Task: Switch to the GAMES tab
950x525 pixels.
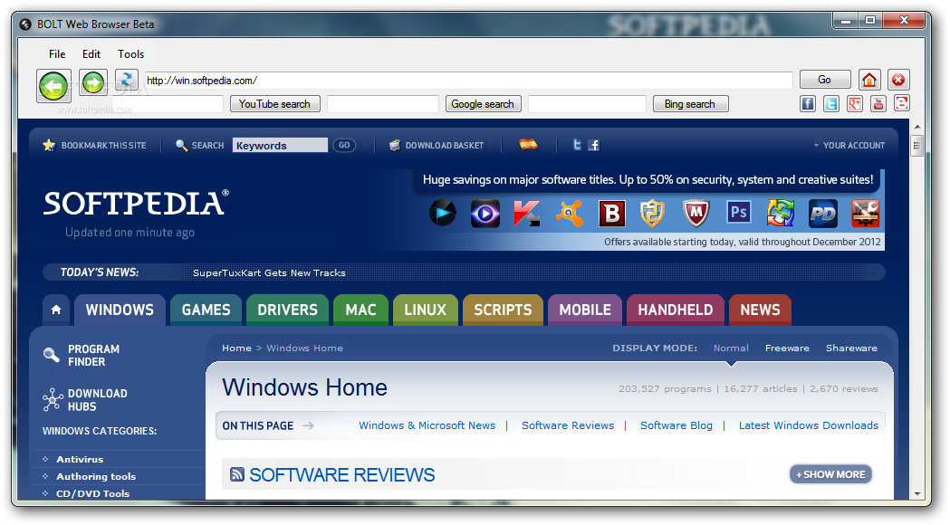Action: pos(206,310)
